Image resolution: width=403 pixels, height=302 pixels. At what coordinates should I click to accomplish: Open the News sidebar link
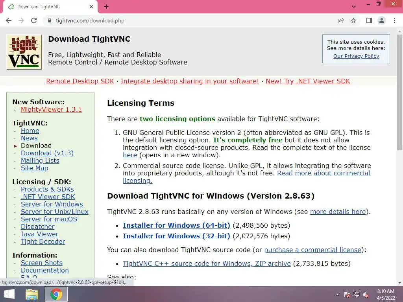pyautogui.click(x=29, y=138)
